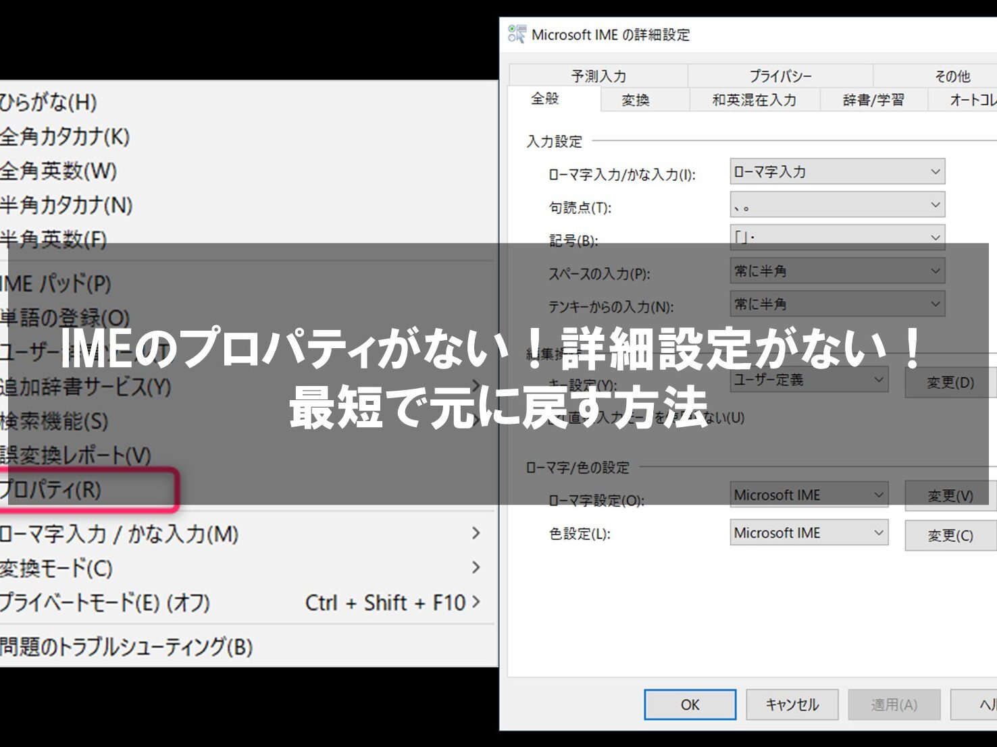This screenshot has width=997, height=747.
Task: Click the 変更(D) button
Action: [950, 383]
